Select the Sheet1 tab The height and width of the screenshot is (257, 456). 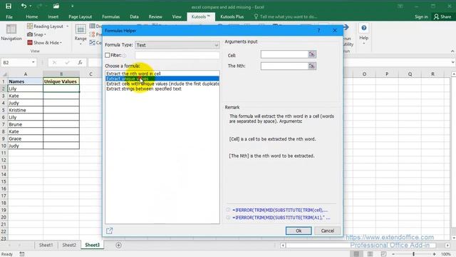[x=46, y=245]
